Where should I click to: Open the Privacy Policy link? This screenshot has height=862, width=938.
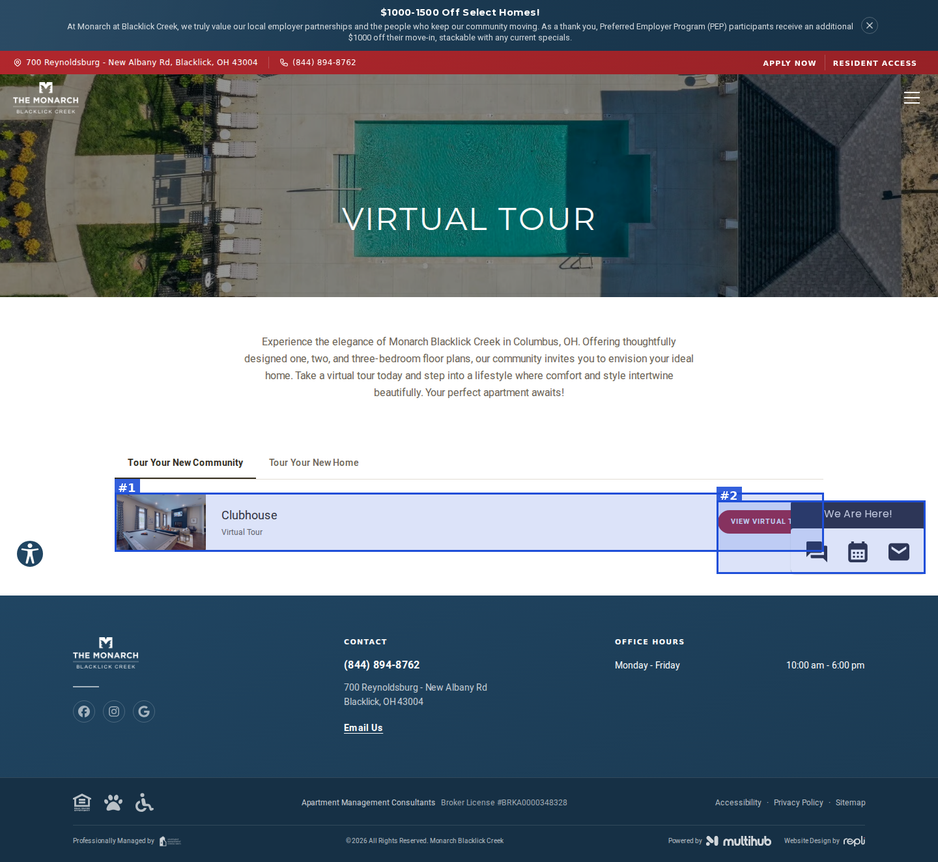coord(799,803)
